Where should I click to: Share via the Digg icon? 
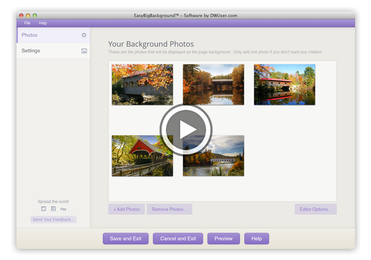[63, 209]
